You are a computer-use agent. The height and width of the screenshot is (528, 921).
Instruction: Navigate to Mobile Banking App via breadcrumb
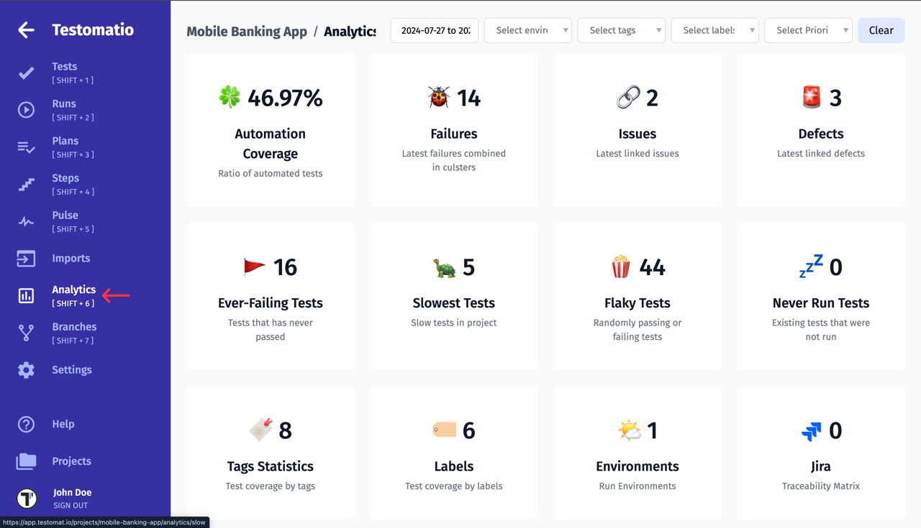[247, 32]
